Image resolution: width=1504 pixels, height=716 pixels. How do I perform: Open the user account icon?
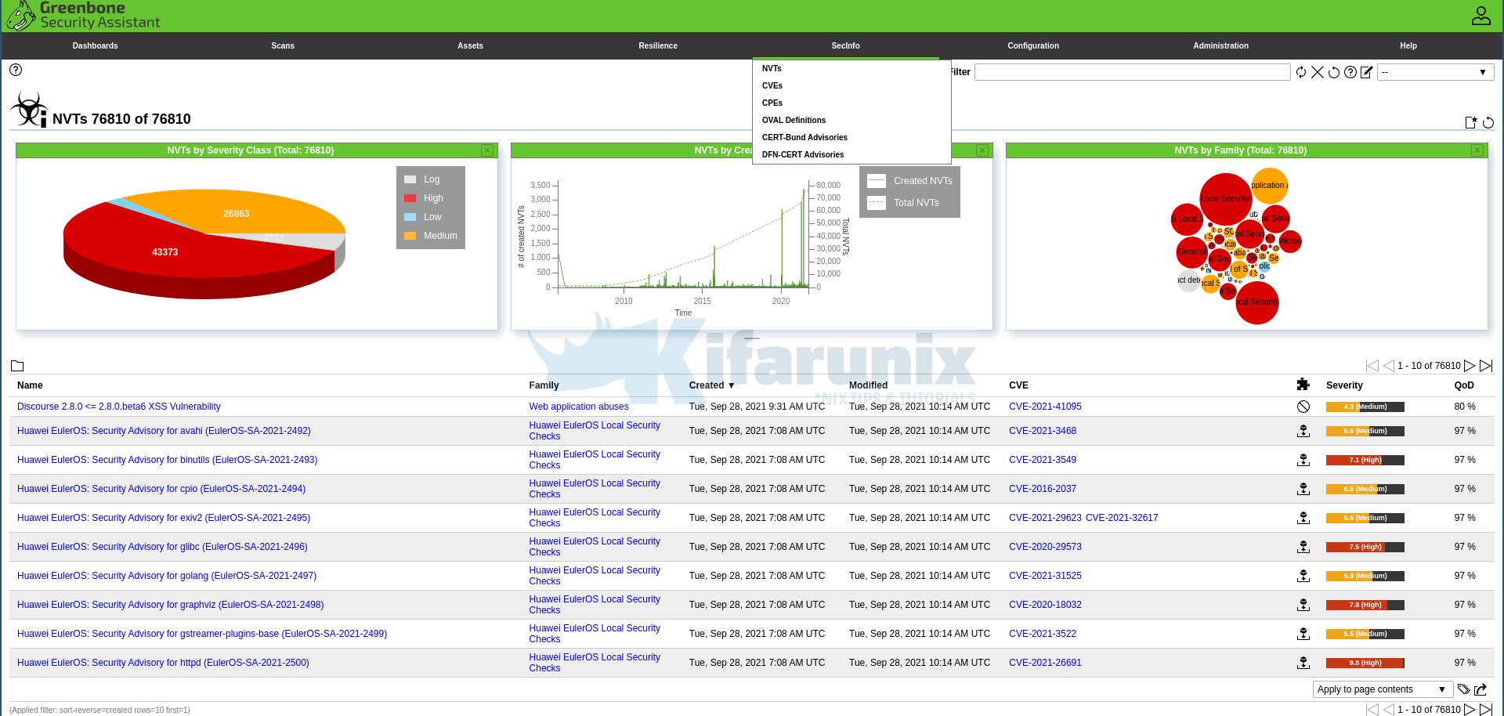click(x=1480, y=16)
